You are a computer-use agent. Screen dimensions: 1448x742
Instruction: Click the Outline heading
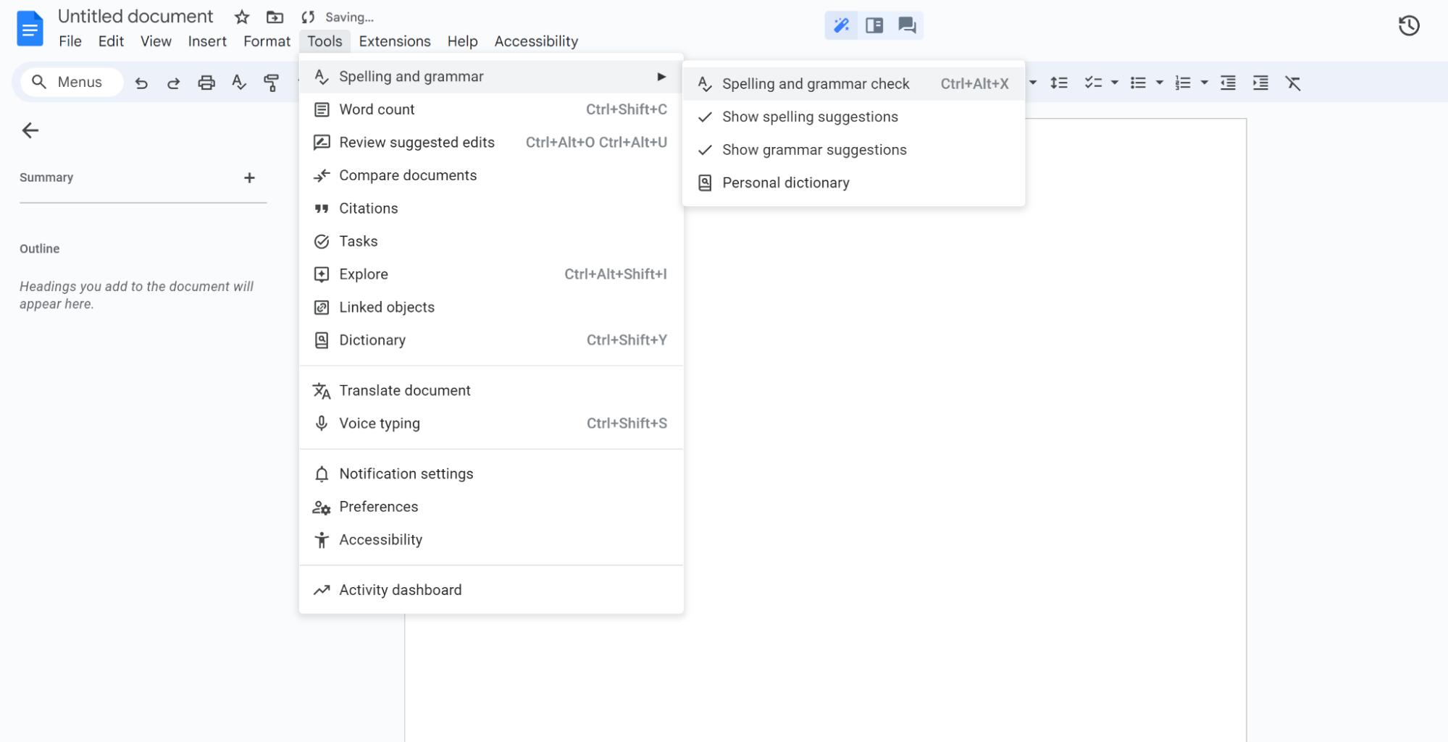[x=40, y=248]
